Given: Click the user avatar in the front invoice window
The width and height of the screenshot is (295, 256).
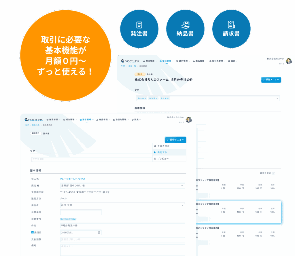Looking at the screenshot, I should coord(189,120).
